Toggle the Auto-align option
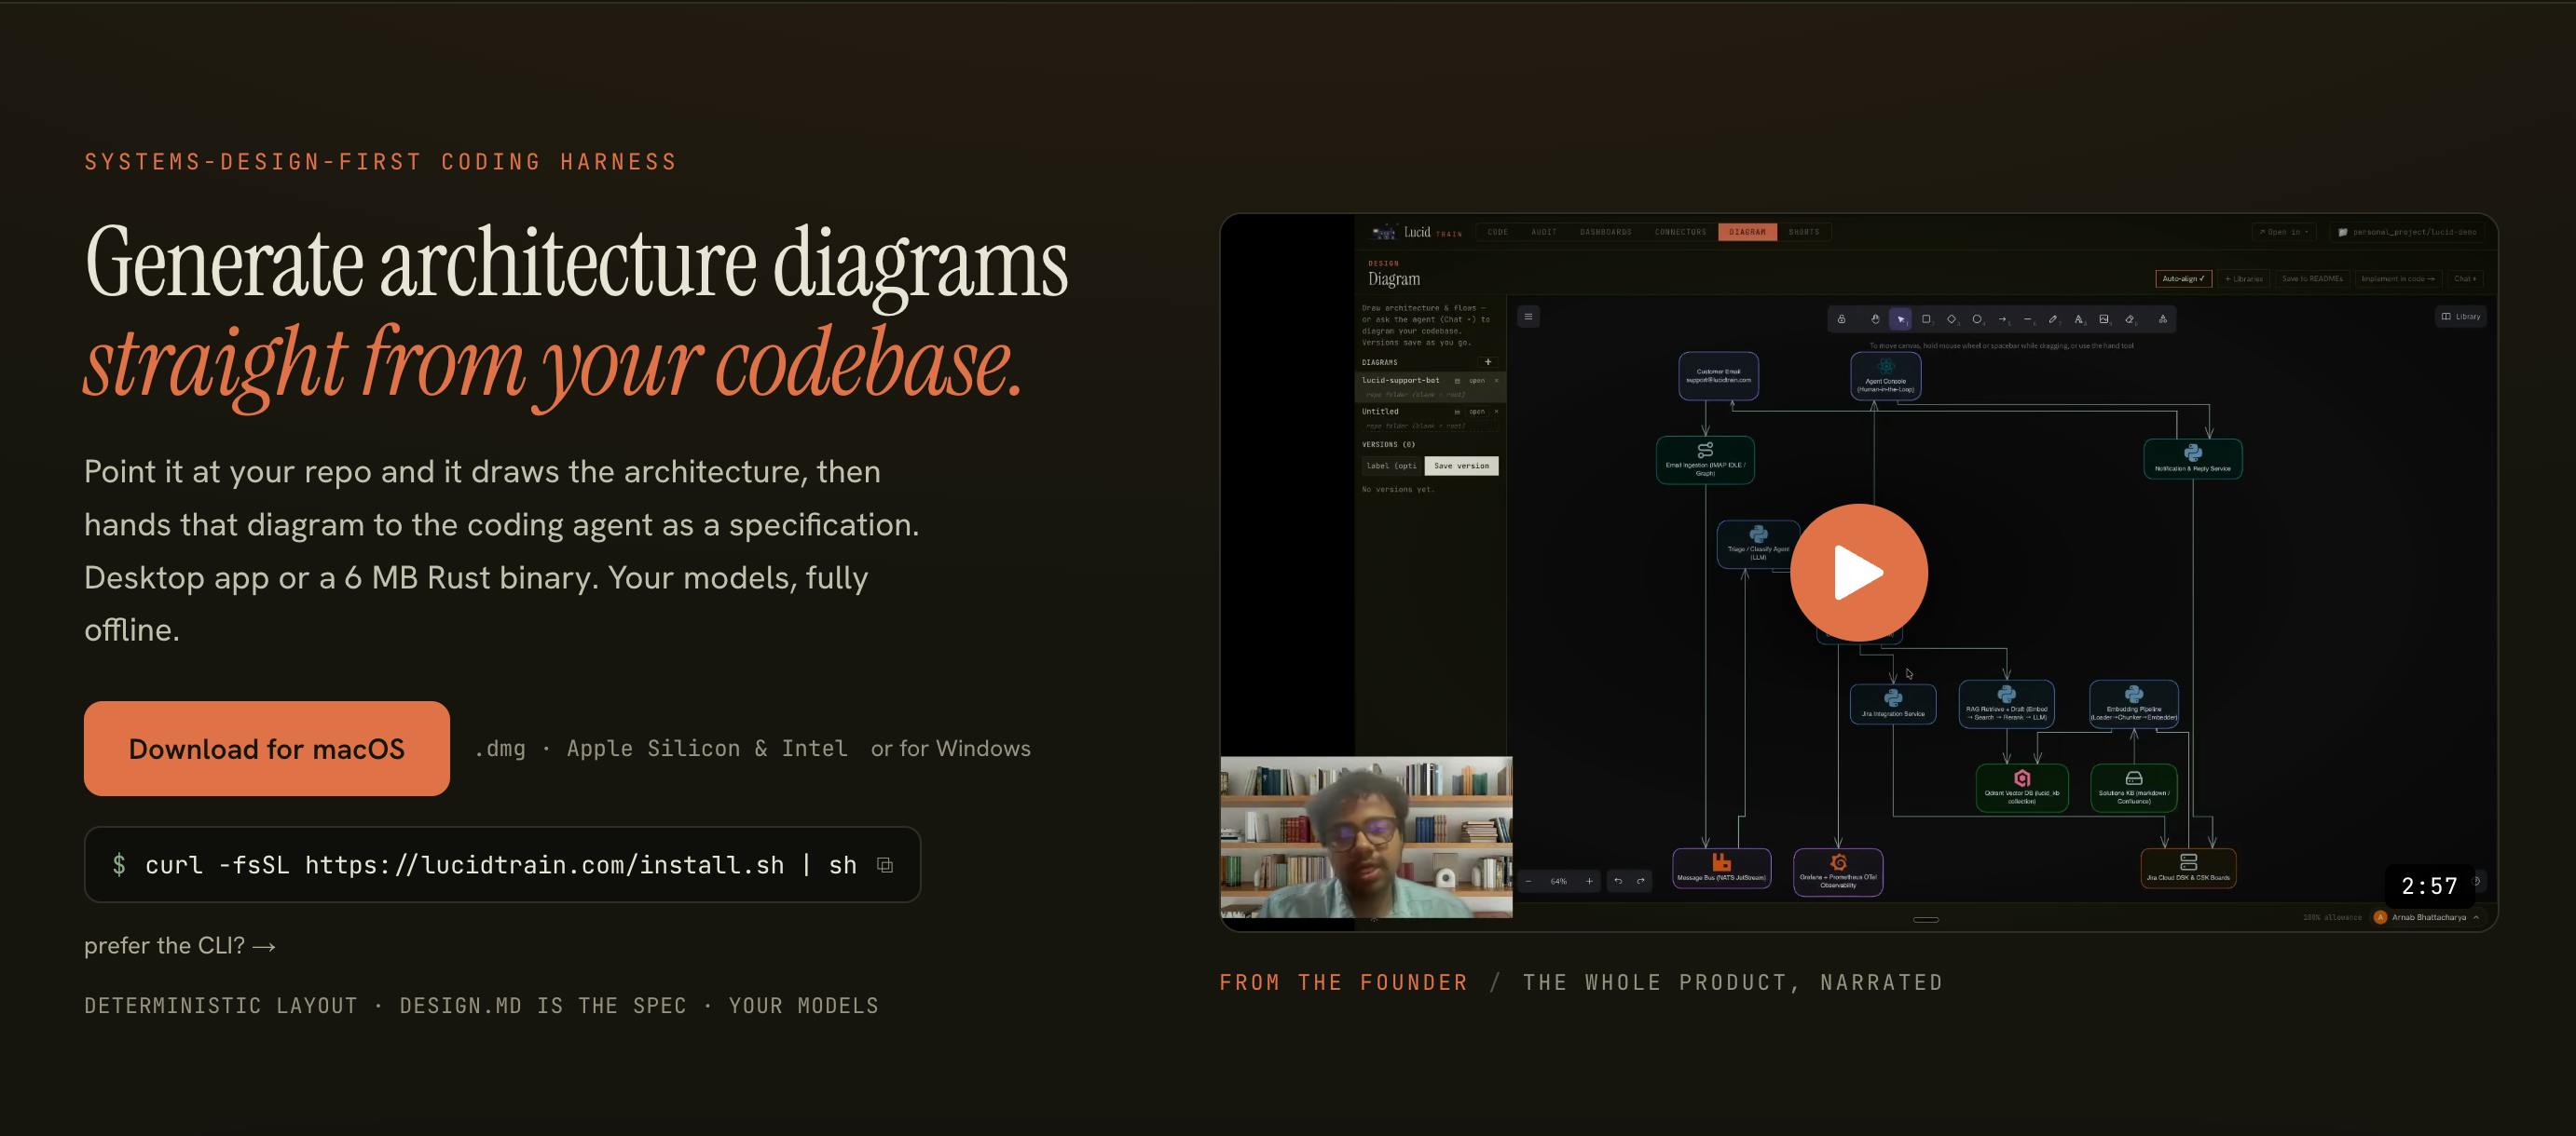The height and width of the screenshot is (1136, 2576). 2183,278
